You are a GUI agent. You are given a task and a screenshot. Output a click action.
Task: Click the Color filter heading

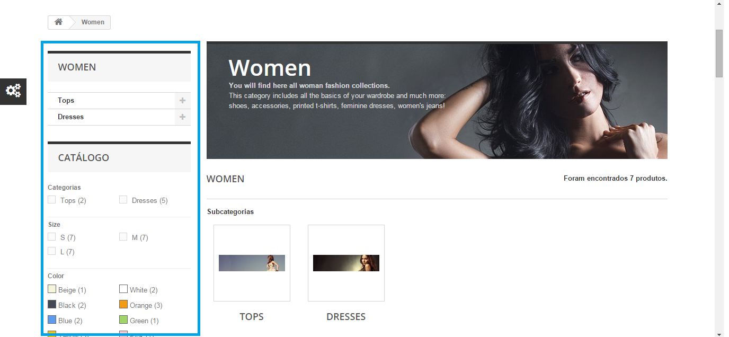(x=56, y=276)
